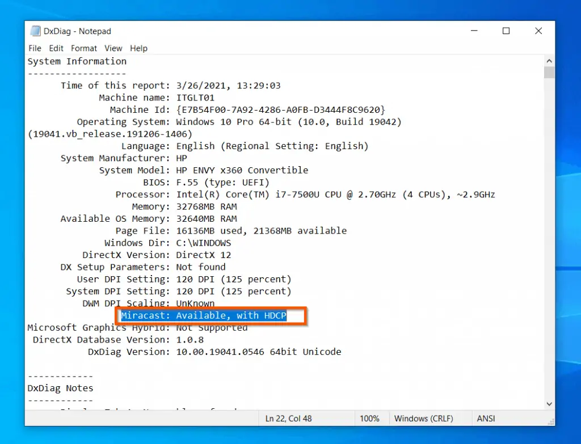Click machine name ITGLT01
This screenshot has width=581, height=444.
195,98
